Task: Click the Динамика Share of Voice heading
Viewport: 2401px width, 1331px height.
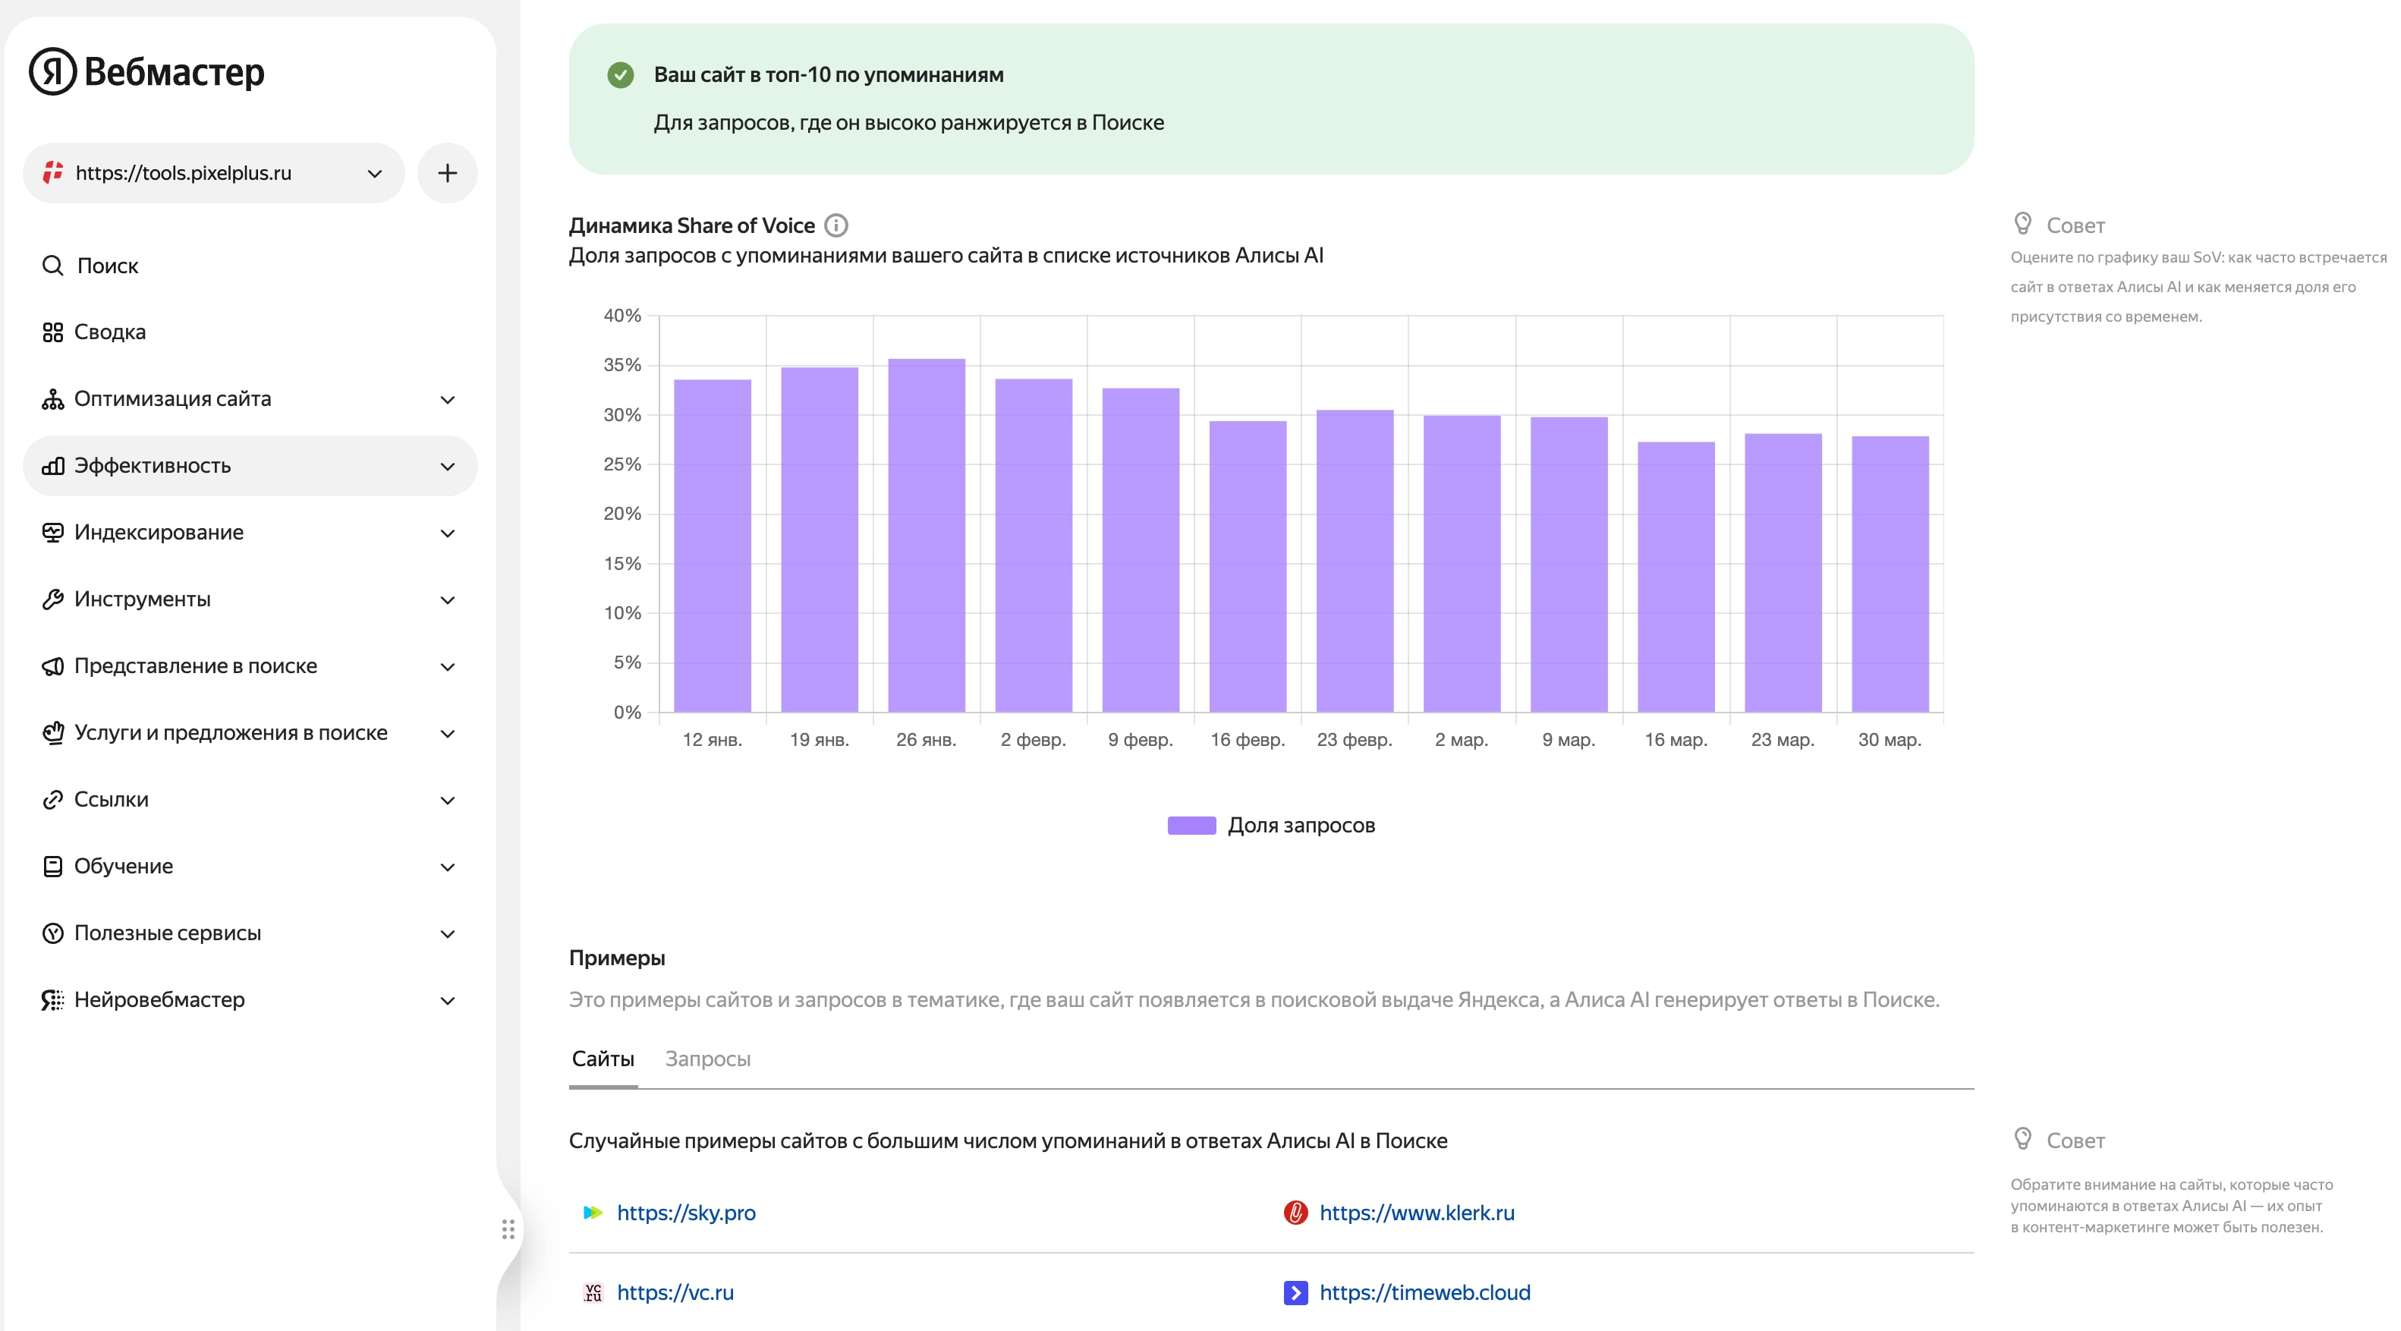Action: pos(691,225)
